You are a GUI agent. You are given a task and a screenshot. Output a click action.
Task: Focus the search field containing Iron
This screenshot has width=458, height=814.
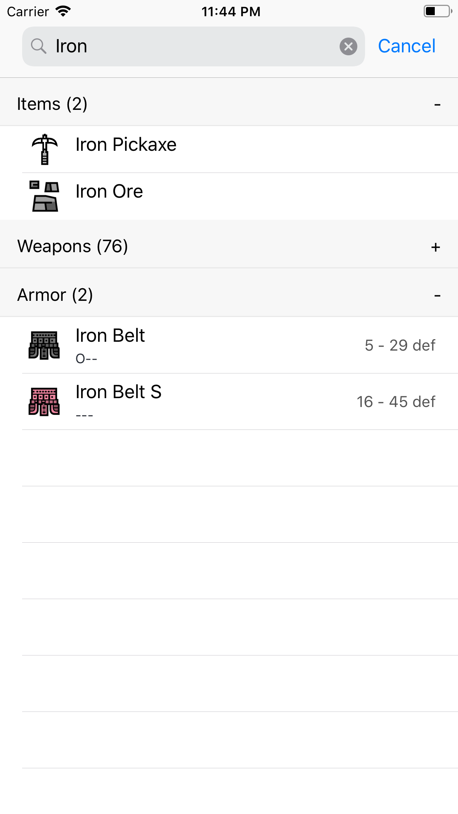(192, 46)
